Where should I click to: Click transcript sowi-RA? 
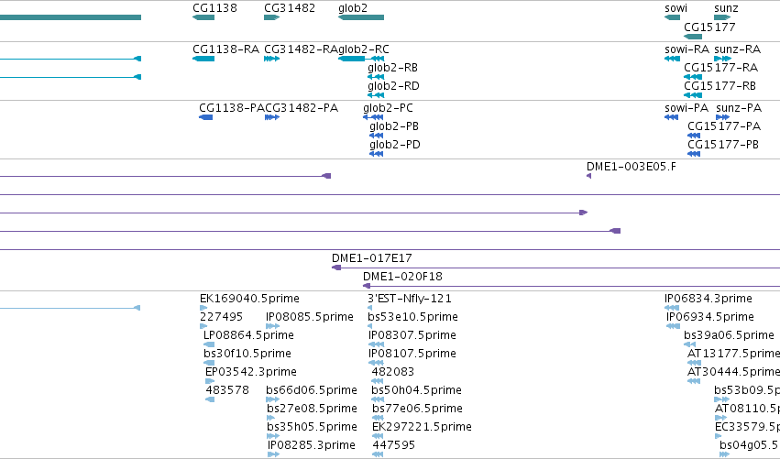(672, 59)
